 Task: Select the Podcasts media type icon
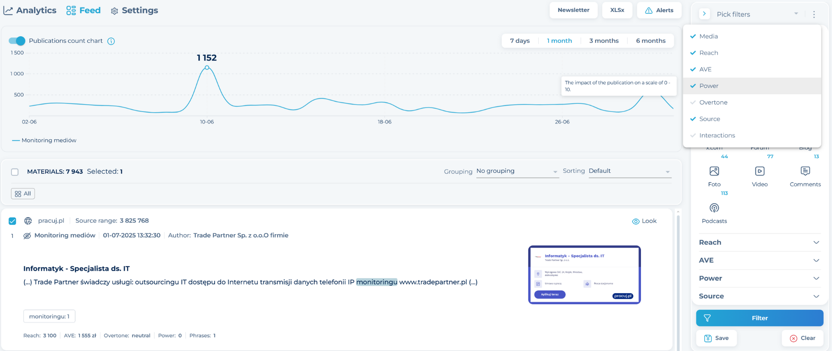coord(714,208)
